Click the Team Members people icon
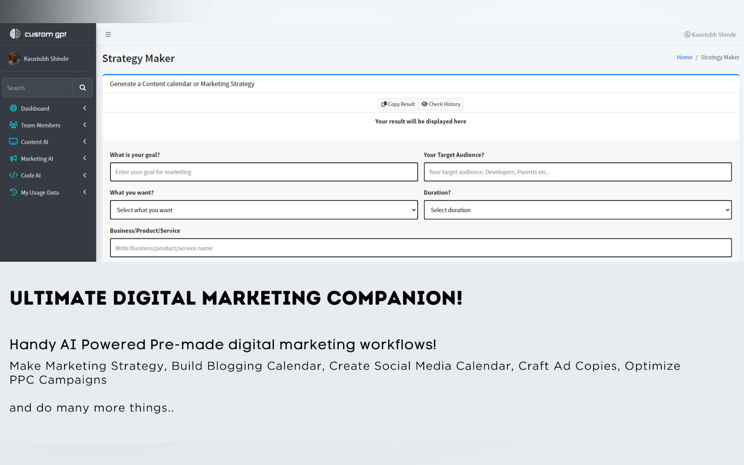The width and height of the screenshot is (744, 465). point(13,125)
